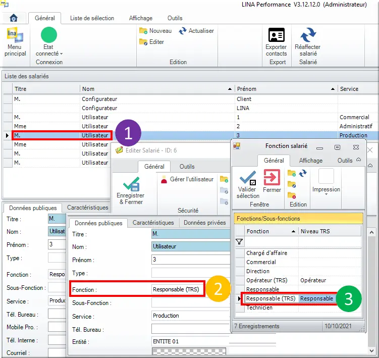
Task: Sort salariés by the Titre column header
Action: (46, 89)
